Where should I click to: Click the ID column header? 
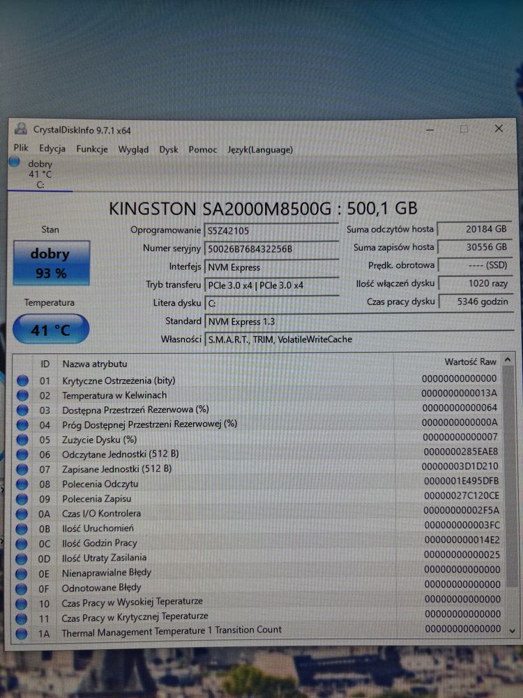coord(45,364)
